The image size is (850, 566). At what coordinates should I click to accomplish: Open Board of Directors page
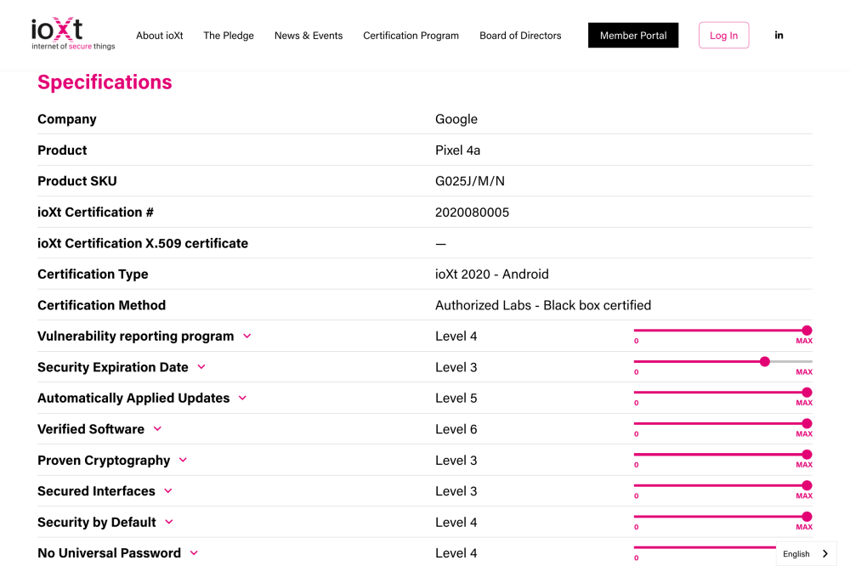tap(520, 36)
